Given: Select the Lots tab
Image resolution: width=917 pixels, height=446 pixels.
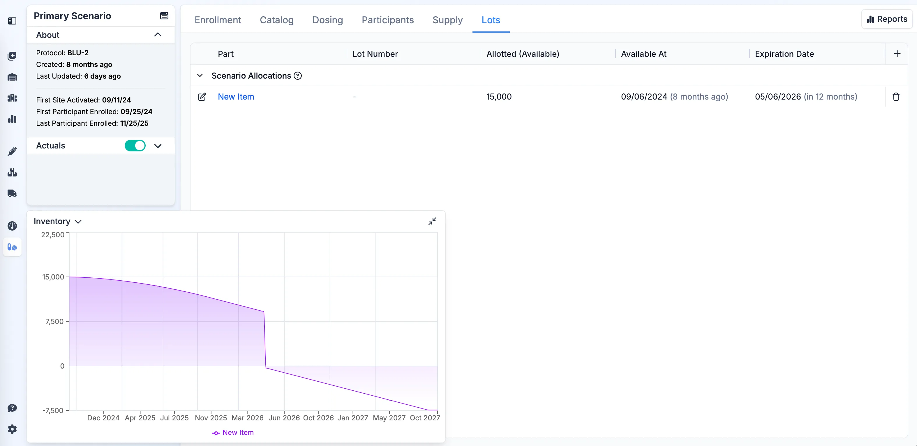Looking at the screenshot, I should [x=491, y=20].
